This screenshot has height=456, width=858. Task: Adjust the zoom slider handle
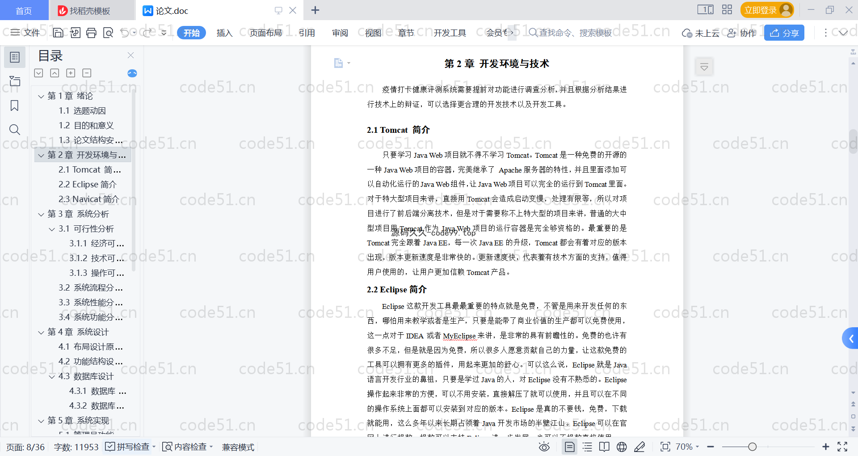click(x=753, y=447)
